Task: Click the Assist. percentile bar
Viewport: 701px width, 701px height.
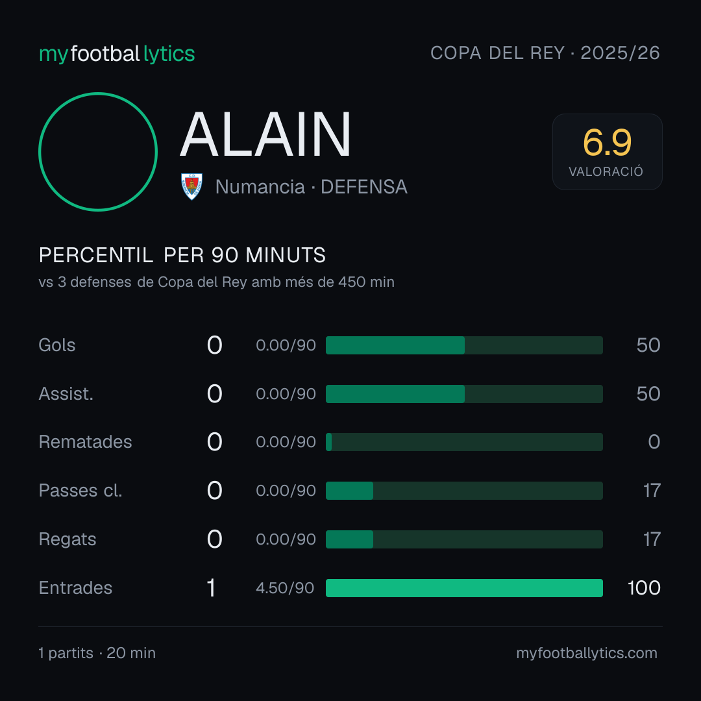Action: [x=464, y=394]
